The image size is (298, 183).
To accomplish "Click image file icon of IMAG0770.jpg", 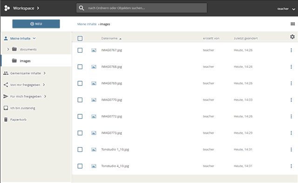I will (94, 100).
